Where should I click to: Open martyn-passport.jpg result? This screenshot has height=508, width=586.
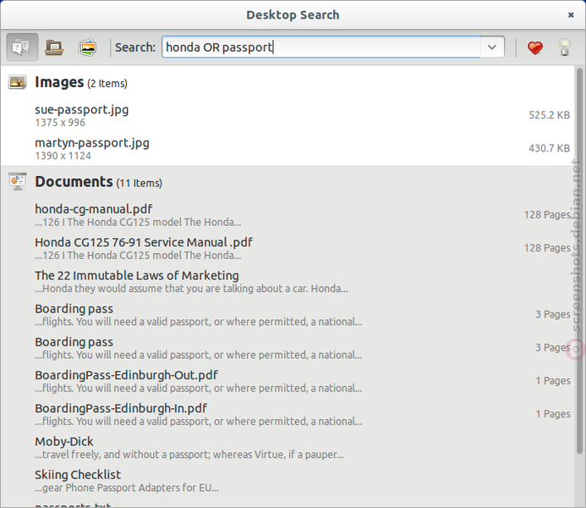[x=288, y=148]
